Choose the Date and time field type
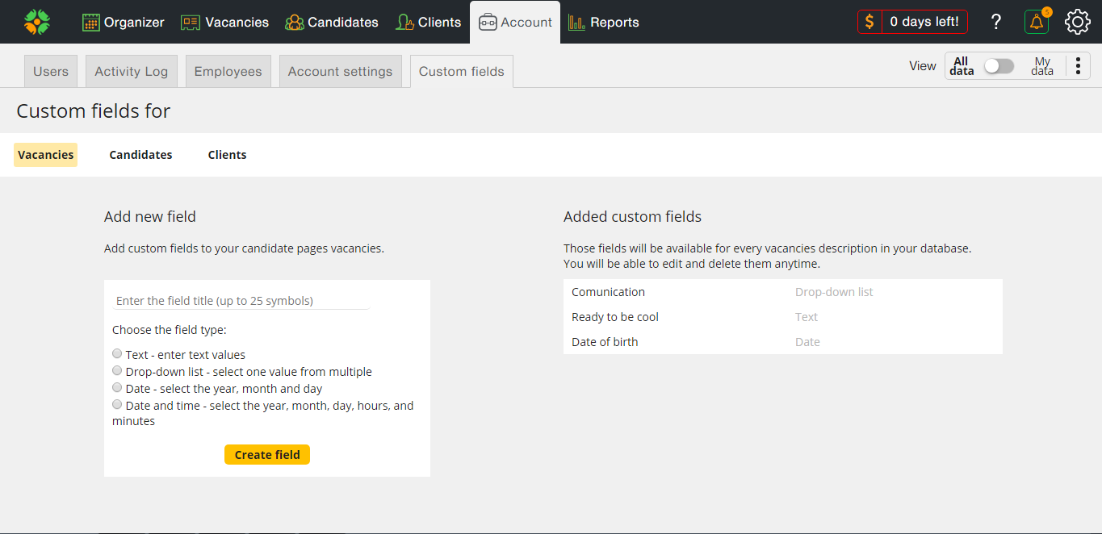 (118, 405)
